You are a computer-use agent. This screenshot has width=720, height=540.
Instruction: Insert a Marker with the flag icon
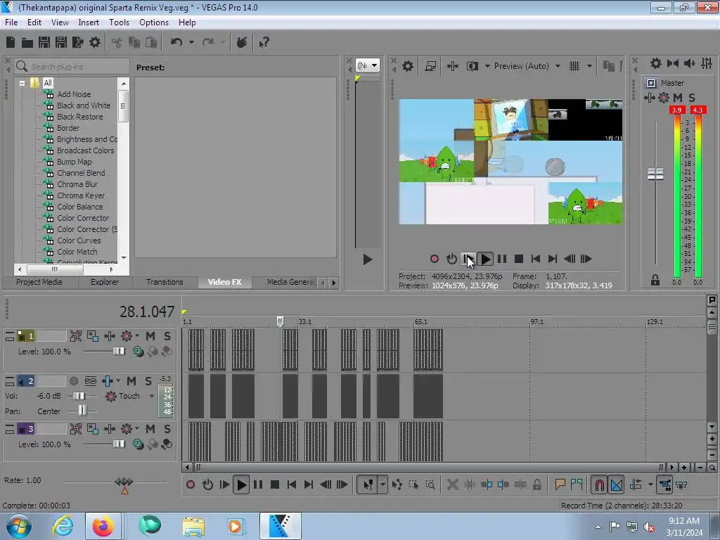point(560,484)
